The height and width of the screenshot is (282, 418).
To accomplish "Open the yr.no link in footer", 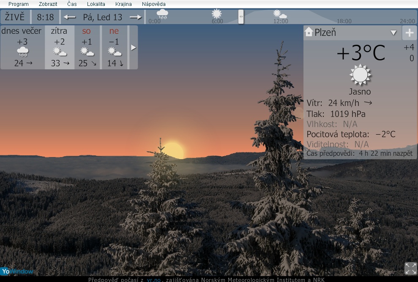I will pos(154,279).
